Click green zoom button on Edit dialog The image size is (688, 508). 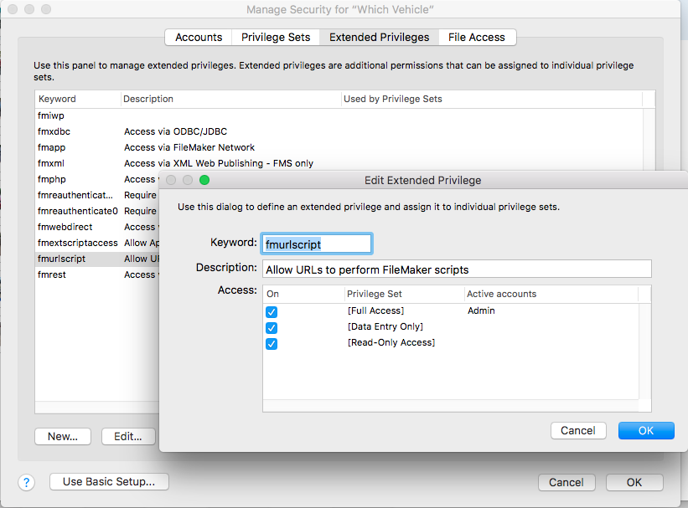[204, 180]
